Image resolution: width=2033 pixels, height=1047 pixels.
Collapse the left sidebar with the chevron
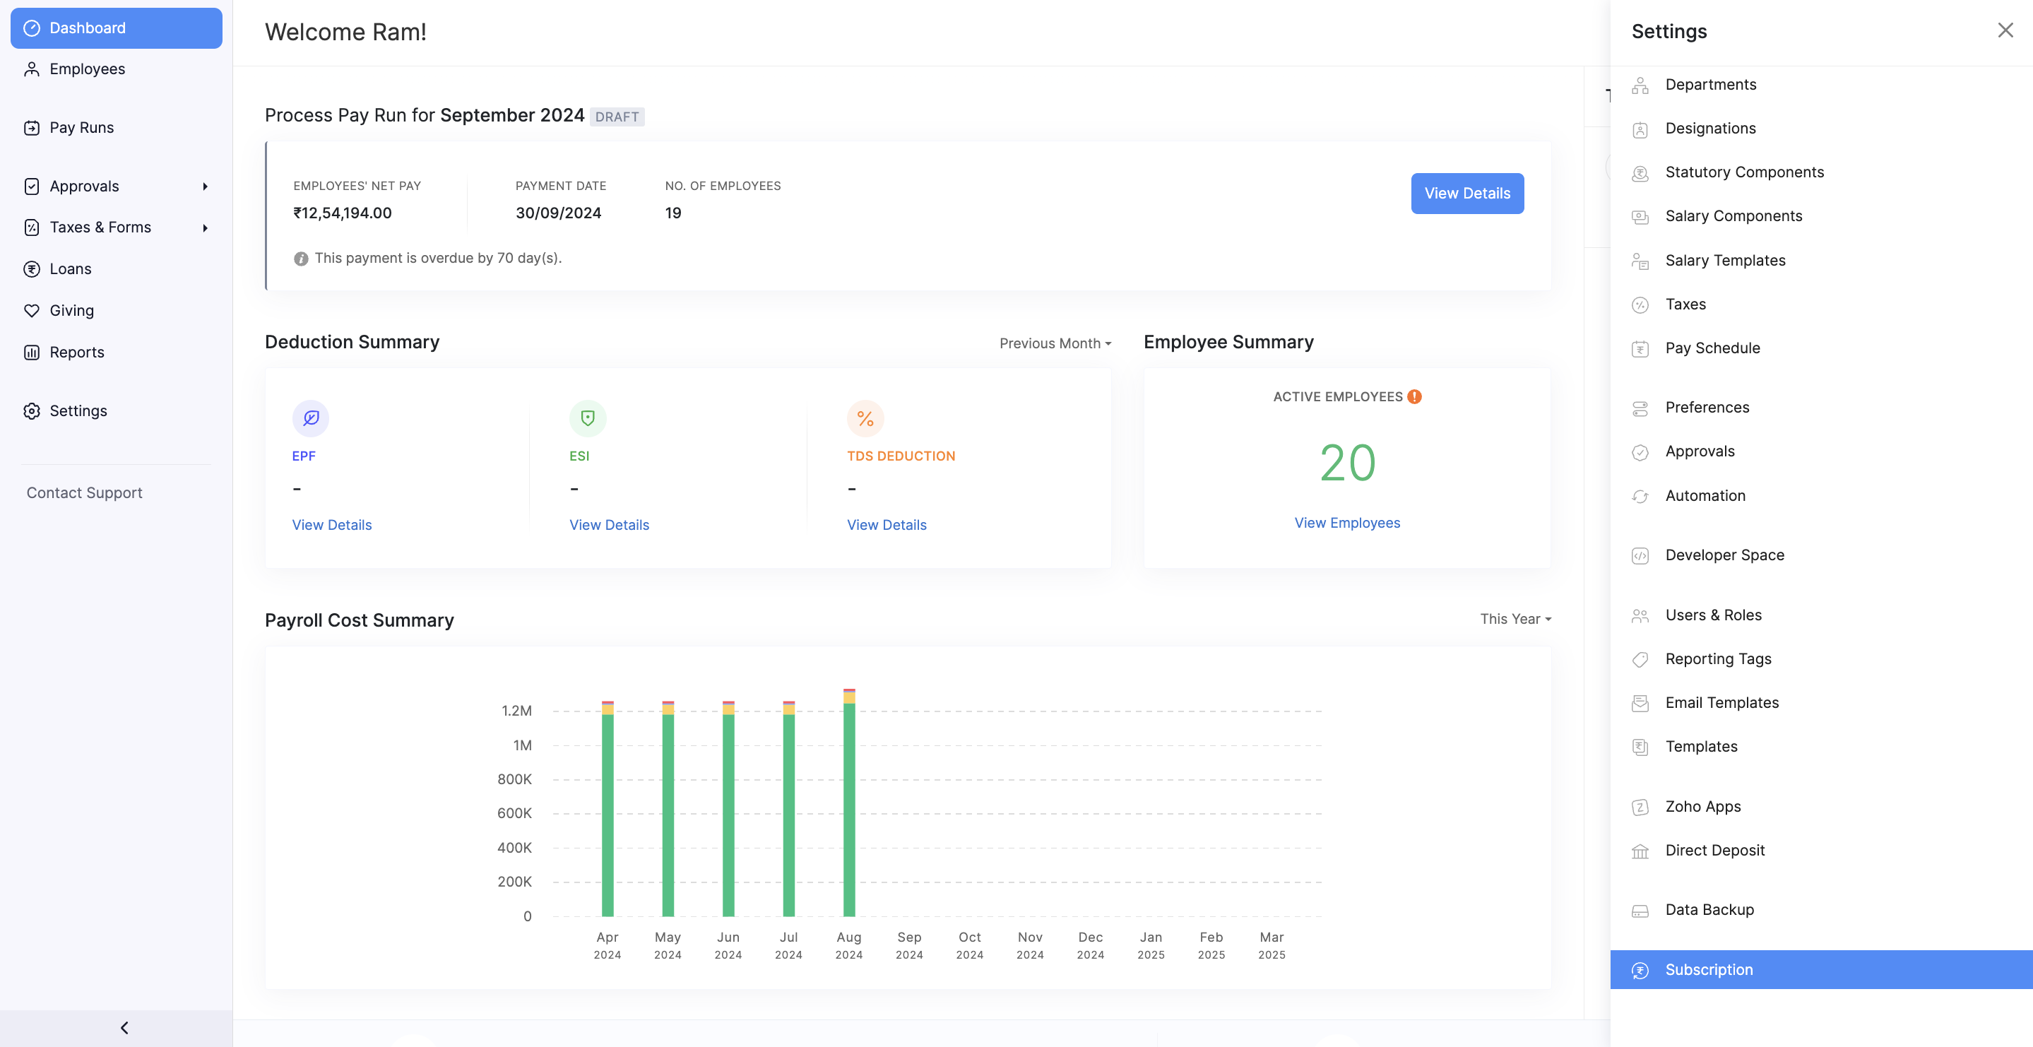pyautogui.click(x=124, y=1027)
